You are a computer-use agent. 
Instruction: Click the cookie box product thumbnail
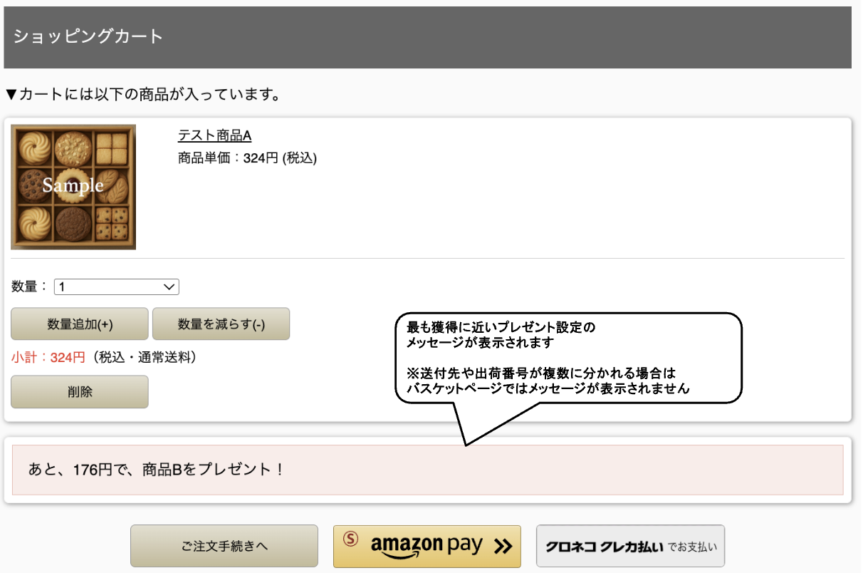tap(73, 187)
